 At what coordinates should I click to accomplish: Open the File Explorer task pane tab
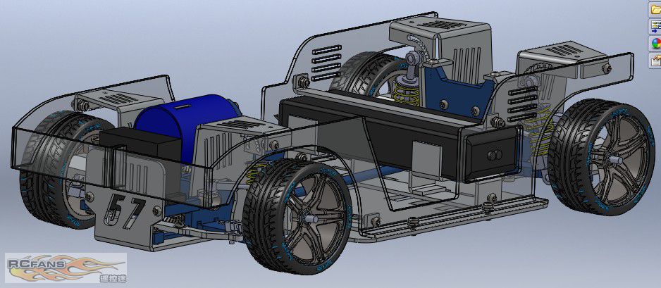click(655, 10)
